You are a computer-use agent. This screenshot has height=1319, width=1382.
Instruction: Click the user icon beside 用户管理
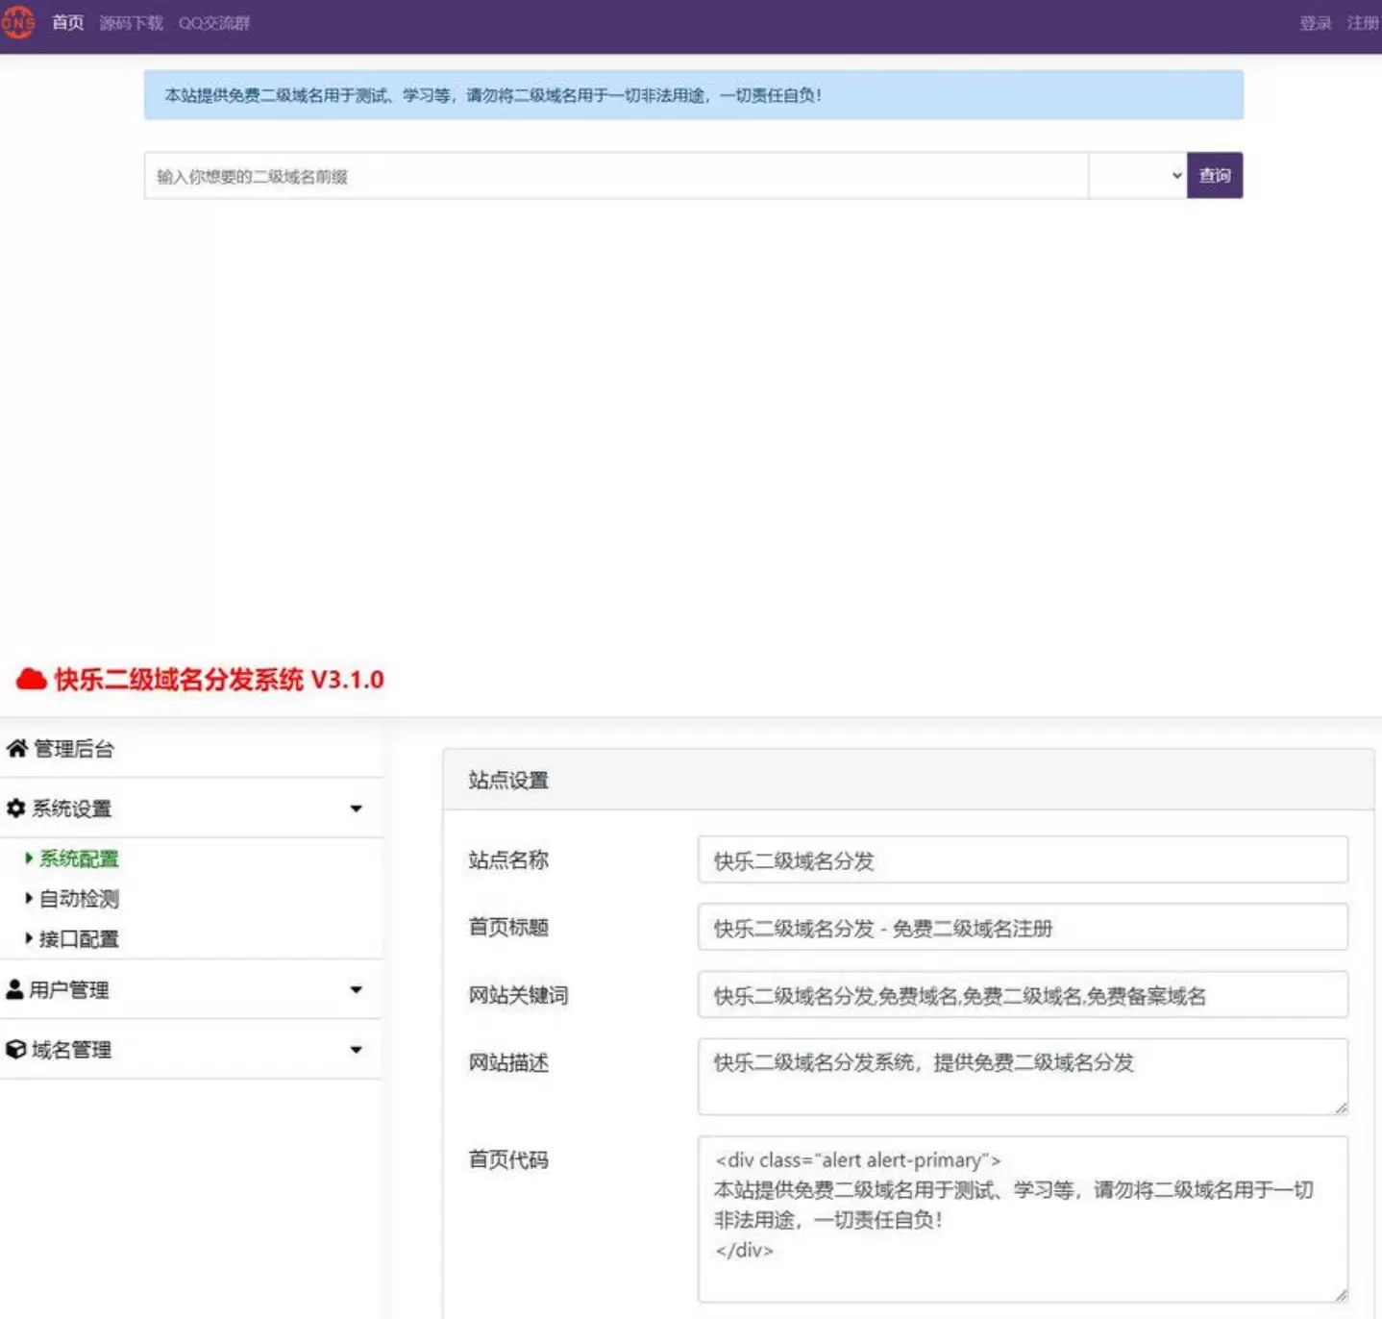click(14, 989)
